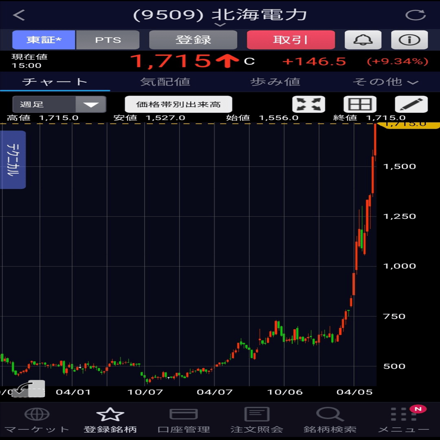The width and height of the screenshot is (440, 440).
Task: Tap the 1,500 price axis label
Action: tap(399, 166)
